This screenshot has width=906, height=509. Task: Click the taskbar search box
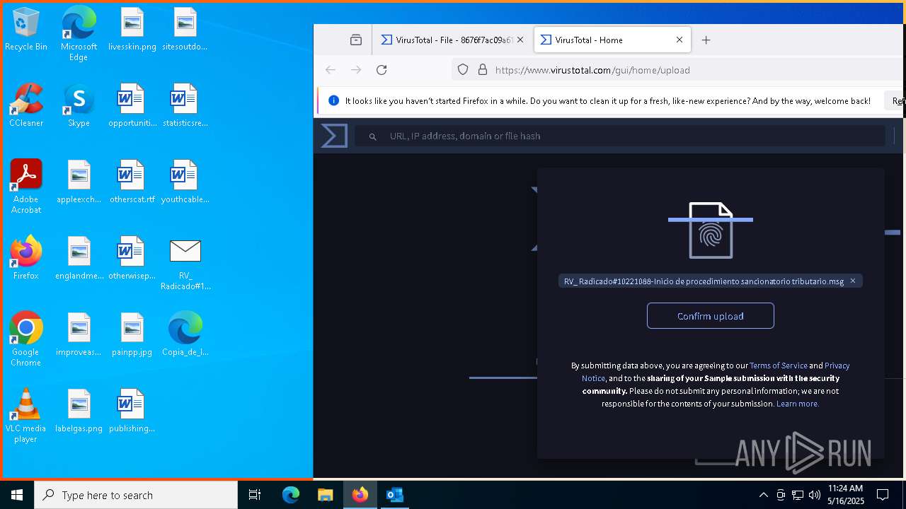click(x=136, y=495)
